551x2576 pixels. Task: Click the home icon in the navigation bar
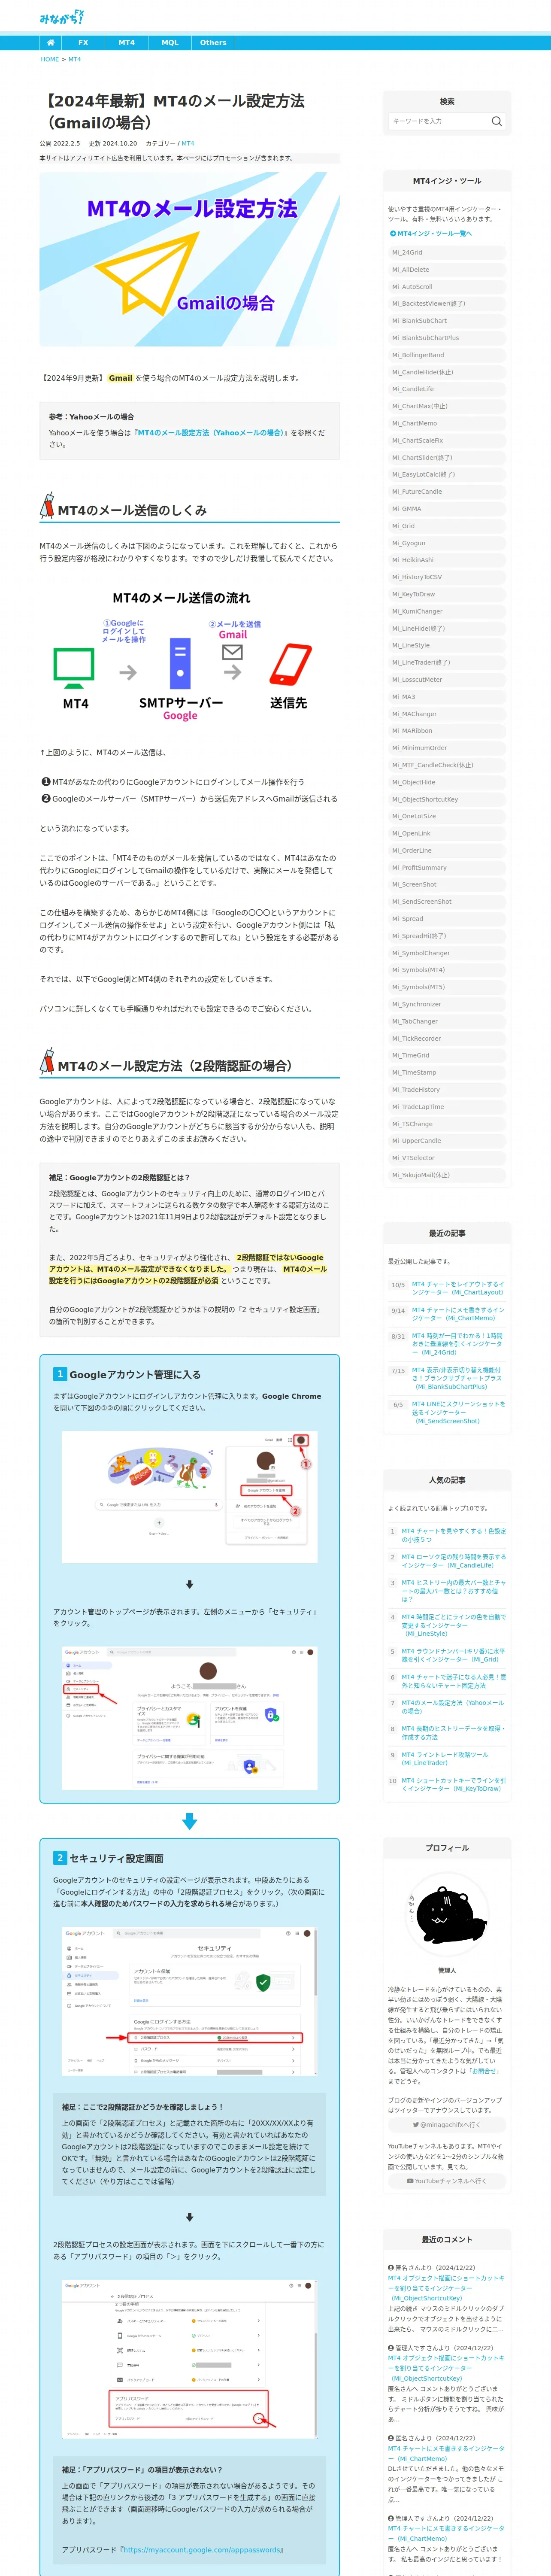pyautogui.click(x=50, y=43)
